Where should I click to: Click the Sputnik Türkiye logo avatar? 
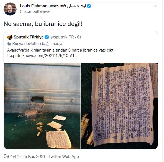pos(10,37)
